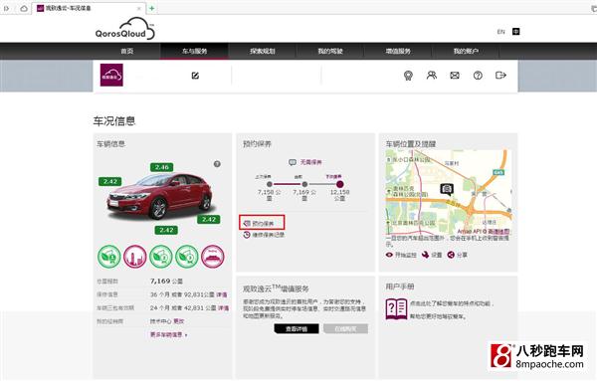The image size is (597, 381).
Task: Open a new browser tab with plus
Action: (152, 8)
